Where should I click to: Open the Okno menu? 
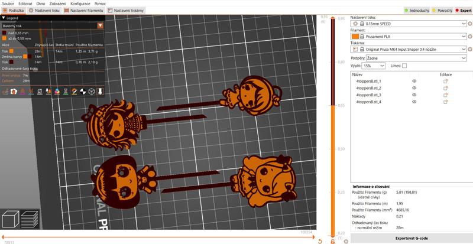[41, 4]
